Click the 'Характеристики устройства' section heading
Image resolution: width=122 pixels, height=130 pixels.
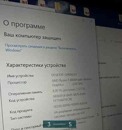click(36, 65)
